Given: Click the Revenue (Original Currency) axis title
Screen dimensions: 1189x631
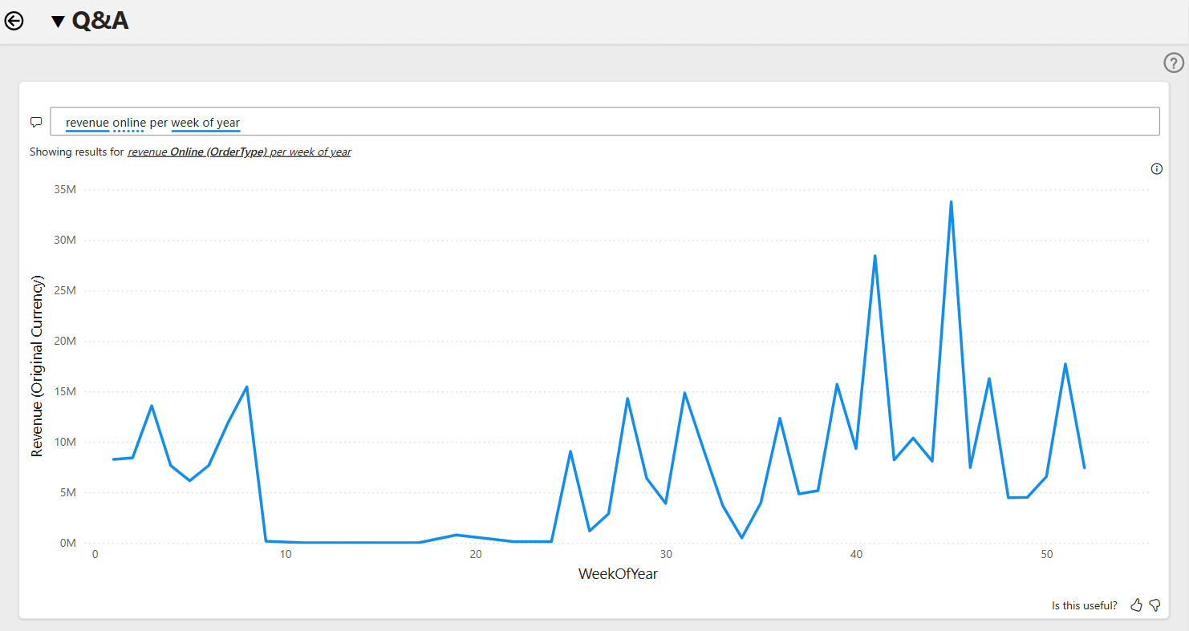Looking at the screenshot, I should click(x=37, y=366).
